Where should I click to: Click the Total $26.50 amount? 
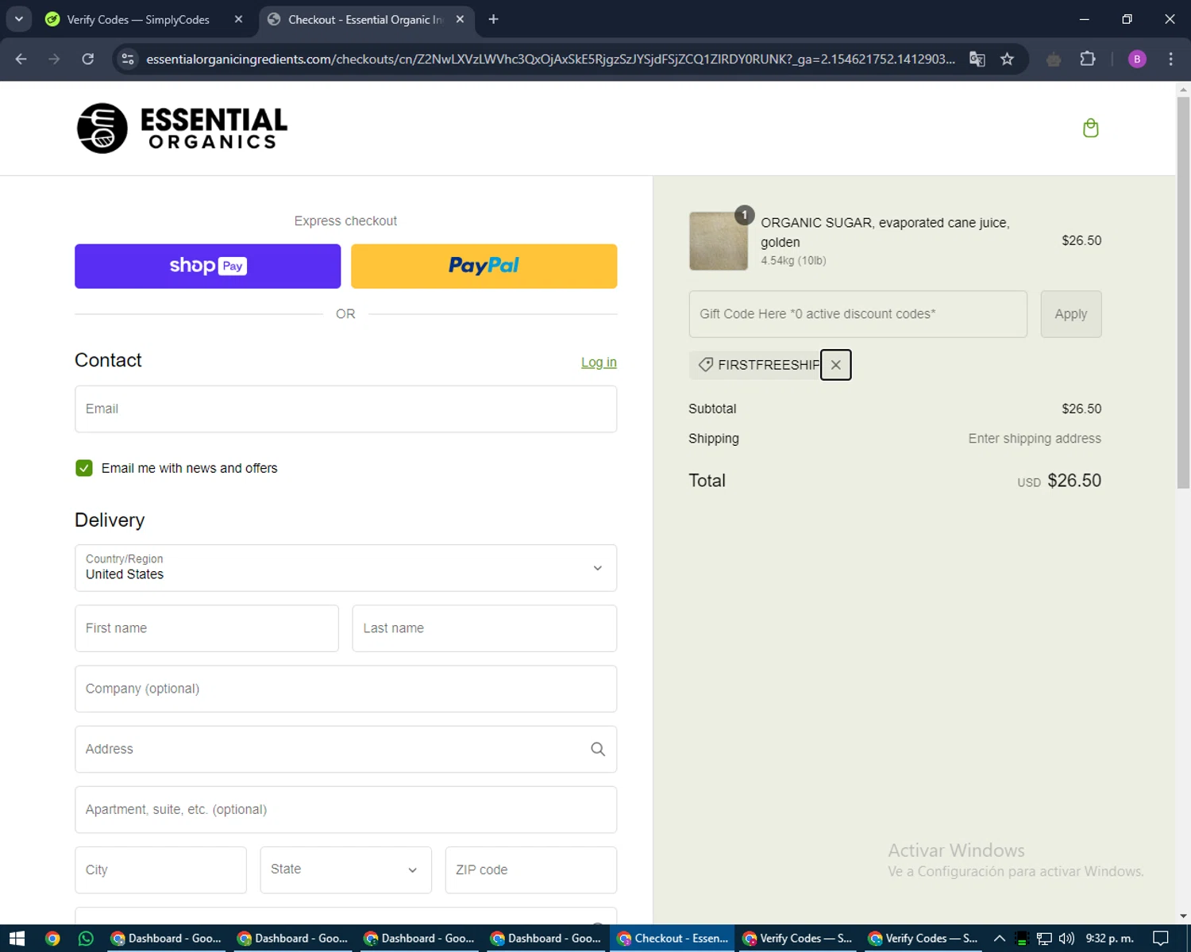[x=1074, y=481]
